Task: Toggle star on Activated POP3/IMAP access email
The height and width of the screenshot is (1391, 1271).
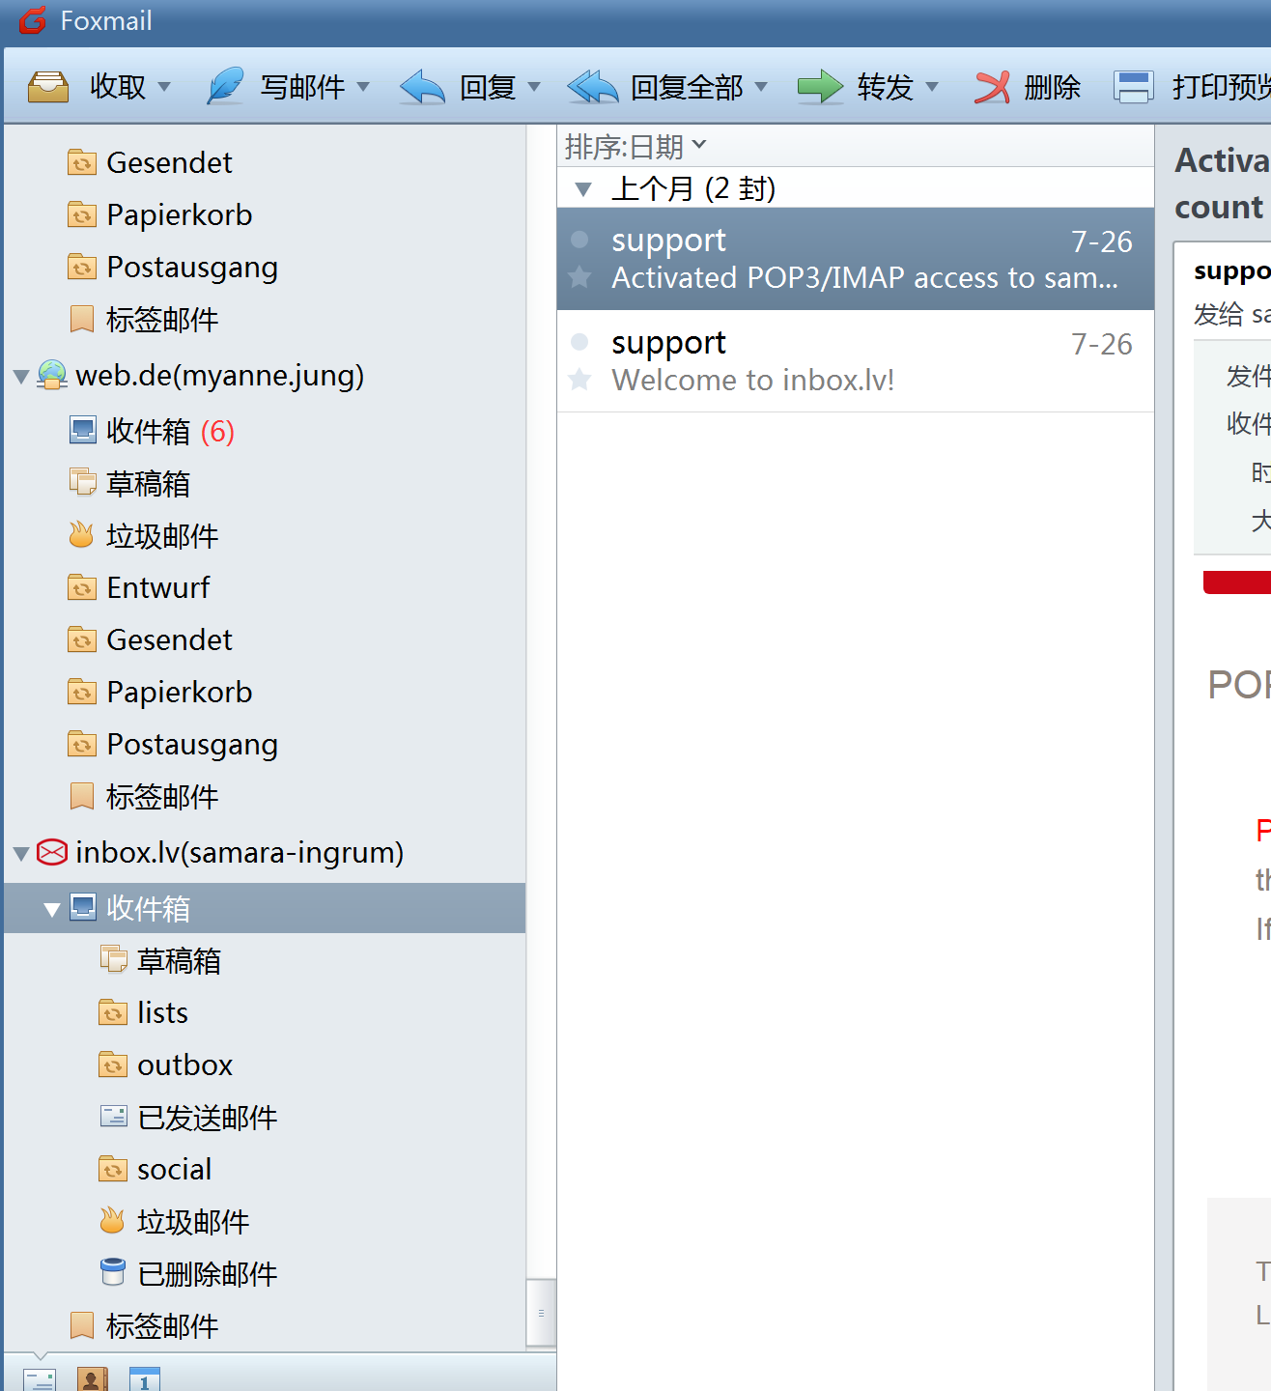Action: (x=580, y=278)
